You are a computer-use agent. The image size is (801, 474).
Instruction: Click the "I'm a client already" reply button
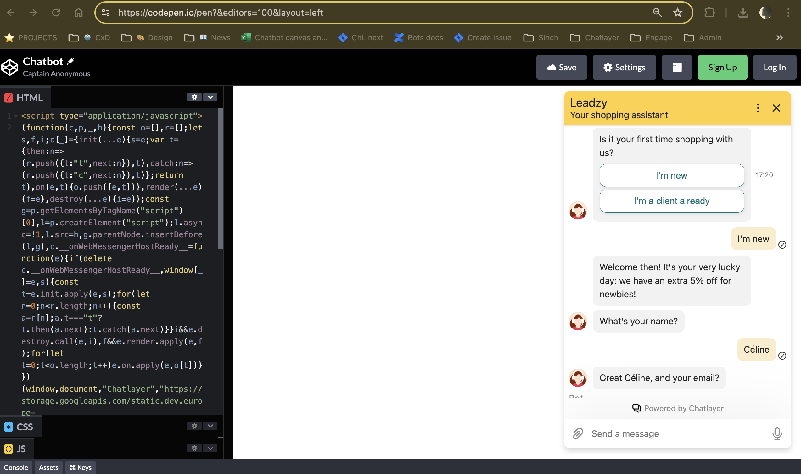point(672,201)
